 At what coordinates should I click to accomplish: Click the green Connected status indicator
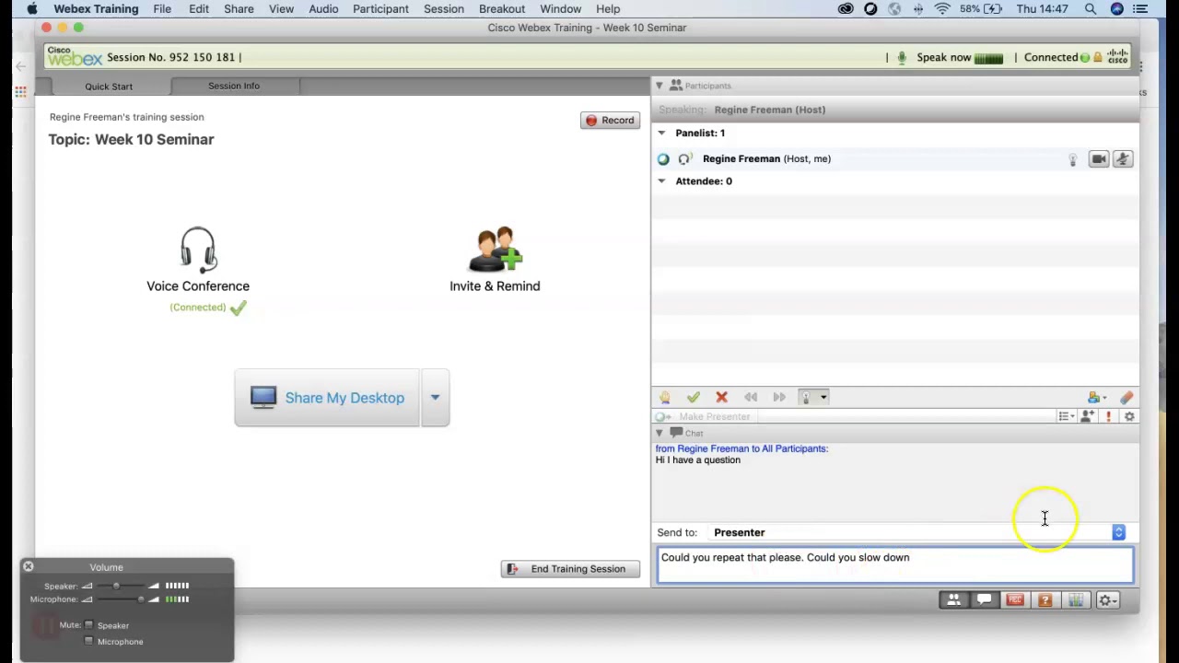(1085, 57)
